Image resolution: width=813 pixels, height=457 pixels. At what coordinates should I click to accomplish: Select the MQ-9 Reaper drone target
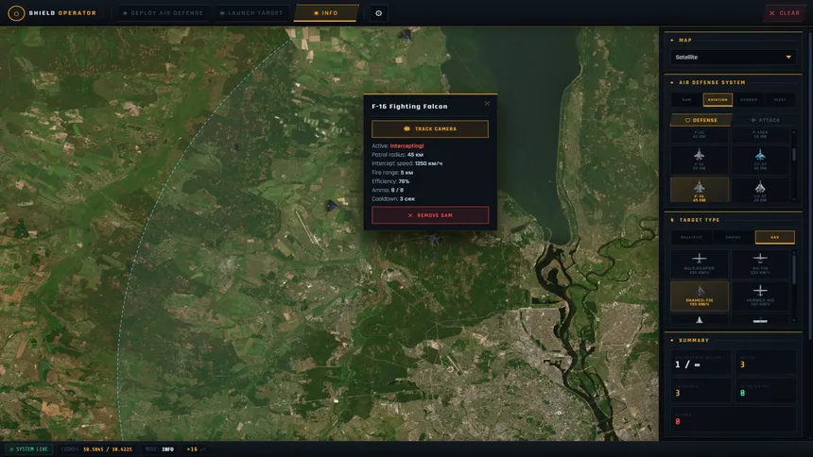tap(699, 263)
